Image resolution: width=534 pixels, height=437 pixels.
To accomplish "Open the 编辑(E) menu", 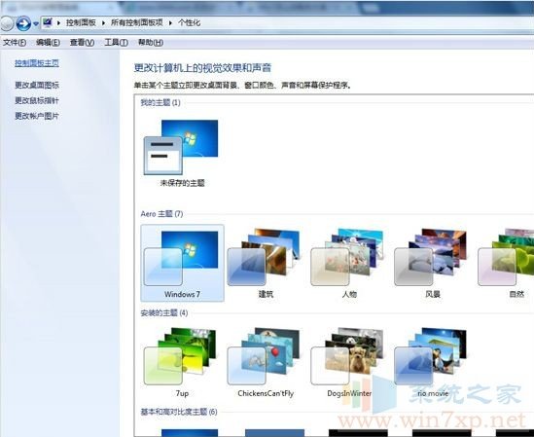I will tap(48, 42).
